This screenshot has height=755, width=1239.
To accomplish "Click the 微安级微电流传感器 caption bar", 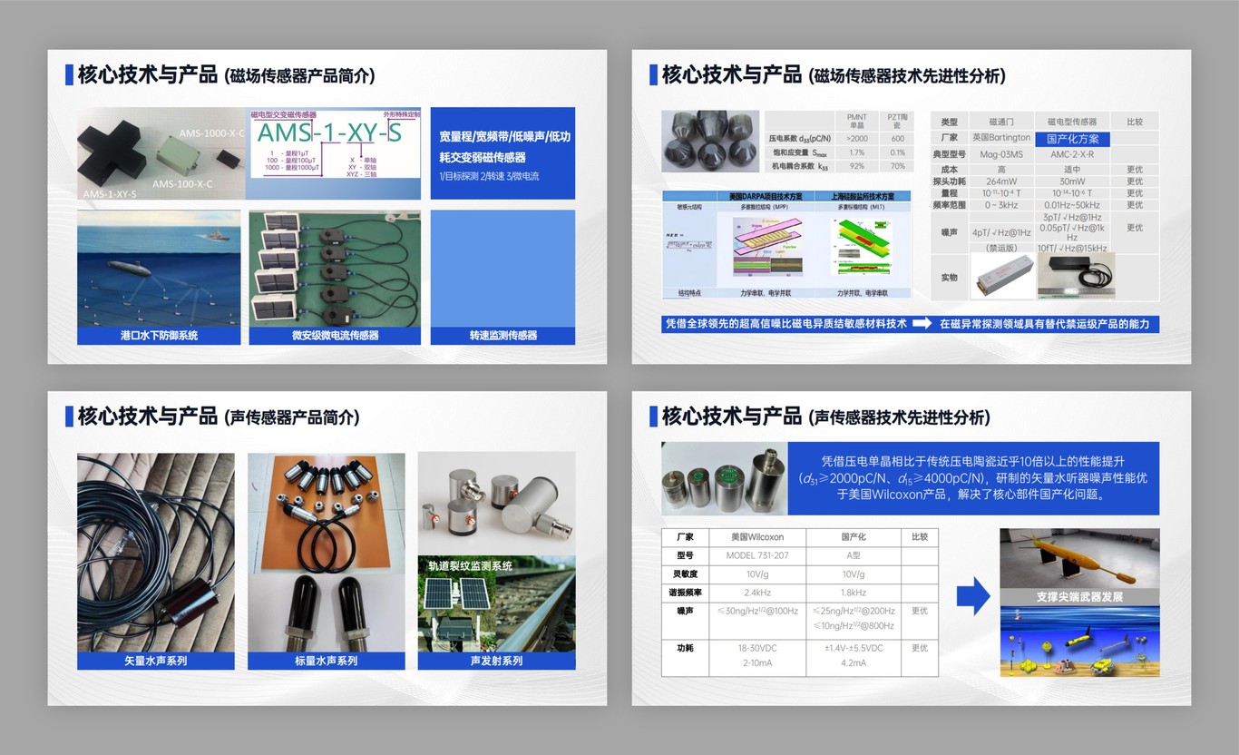I will pos(335,336).
